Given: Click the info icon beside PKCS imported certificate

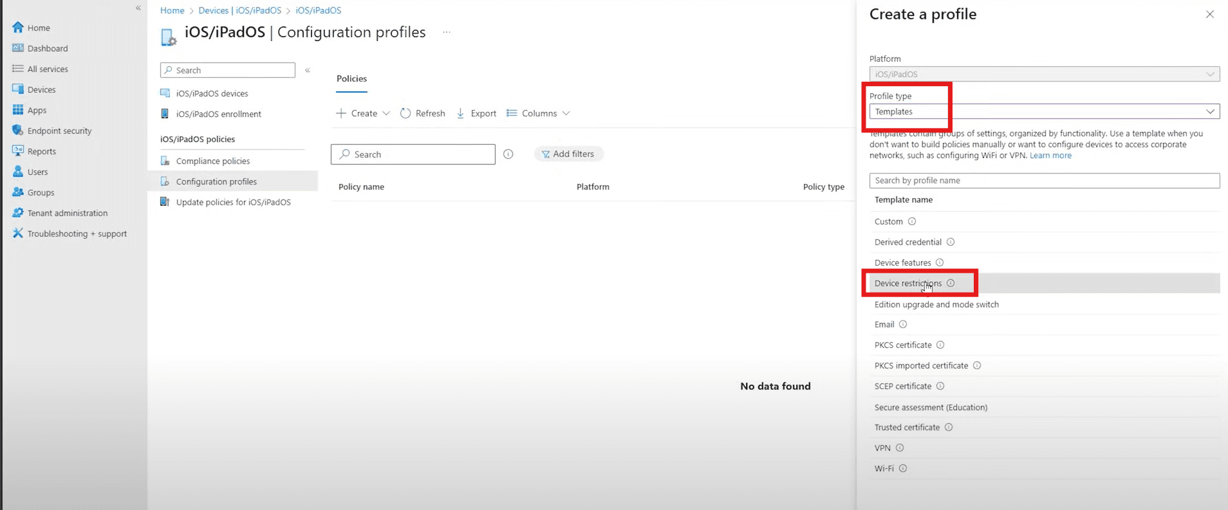Looking at the screenshot, I should click(977, 365).
